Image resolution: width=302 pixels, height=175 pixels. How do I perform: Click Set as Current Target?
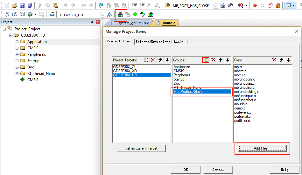pyautogui.click(x=141, y=148)
